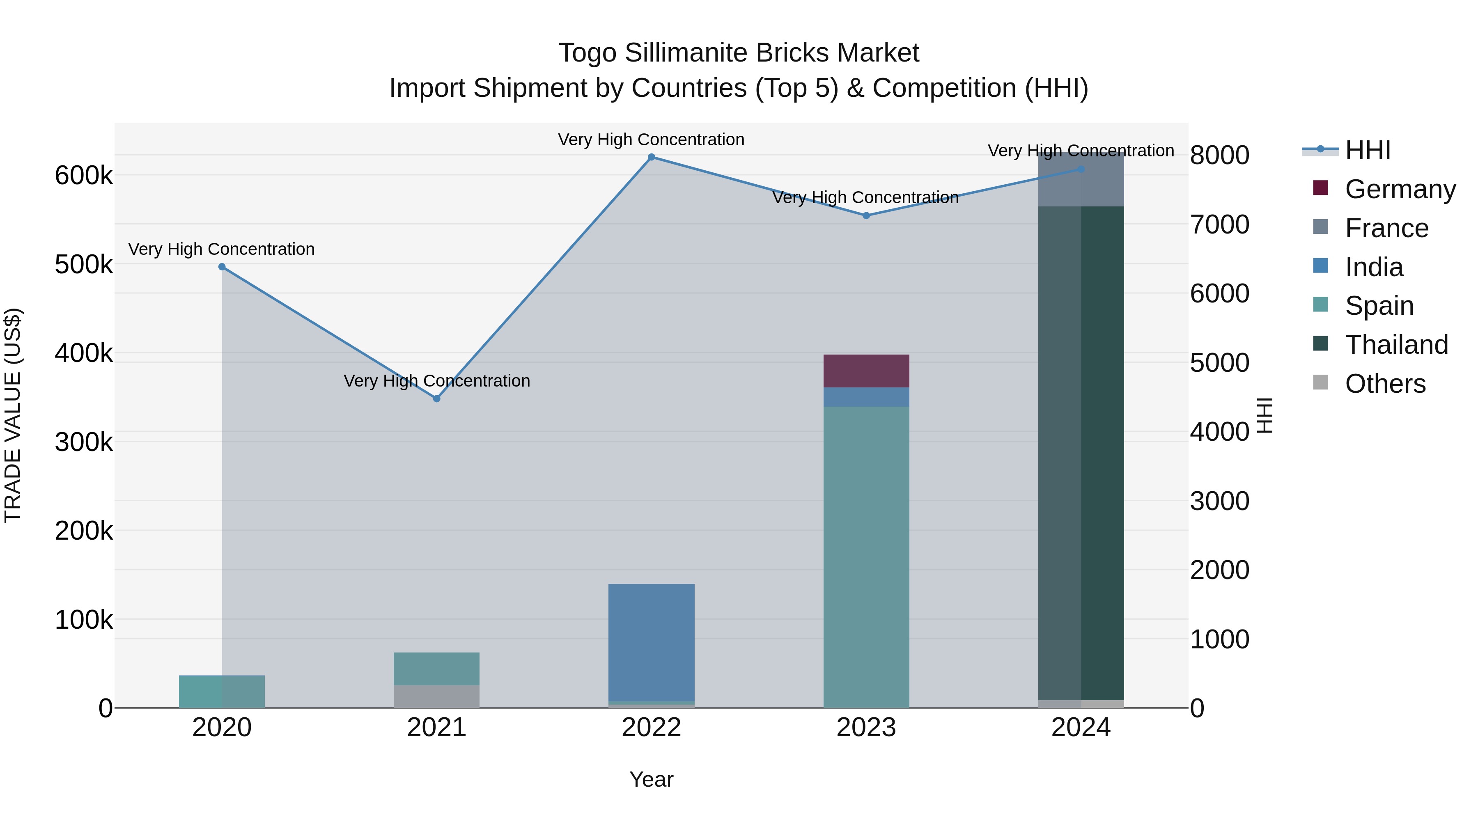This screenshot has width=1478, height=831.
Task: Click the 2024 Thailand dark green bar
Action: 1081,453
